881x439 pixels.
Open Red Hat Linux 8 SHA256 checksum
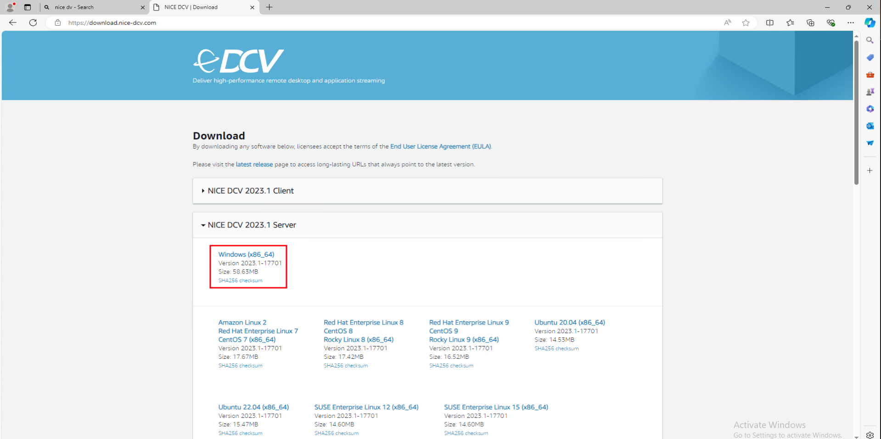[346, 366]
